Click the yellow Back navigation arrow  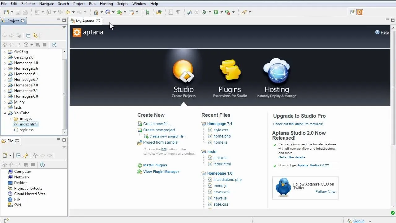(x=67, y=12)
